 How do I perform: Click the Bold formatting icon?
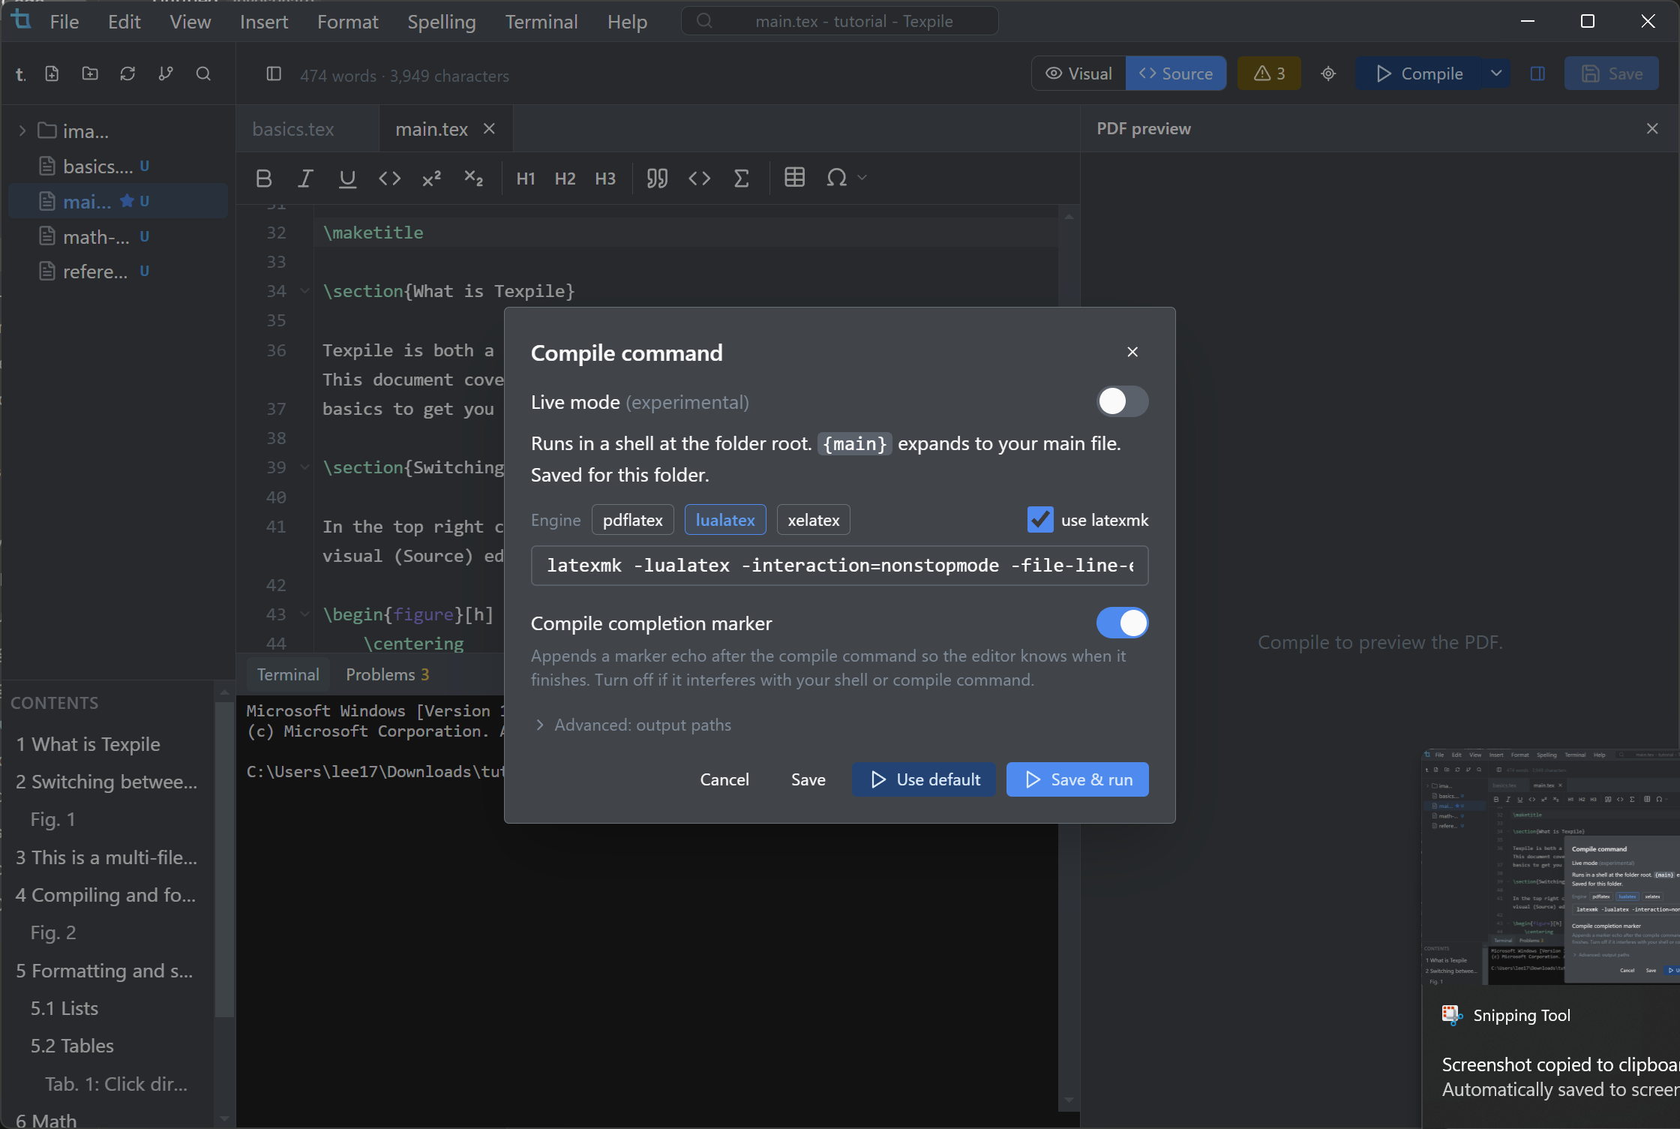(x=263, y=179)
